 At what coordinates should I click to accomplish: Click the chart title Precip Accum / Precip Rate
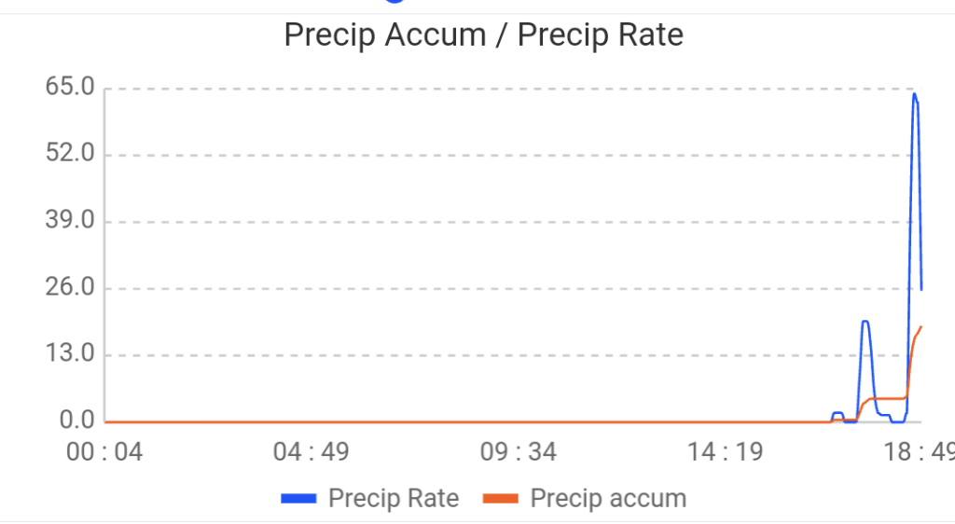point(483,35)
